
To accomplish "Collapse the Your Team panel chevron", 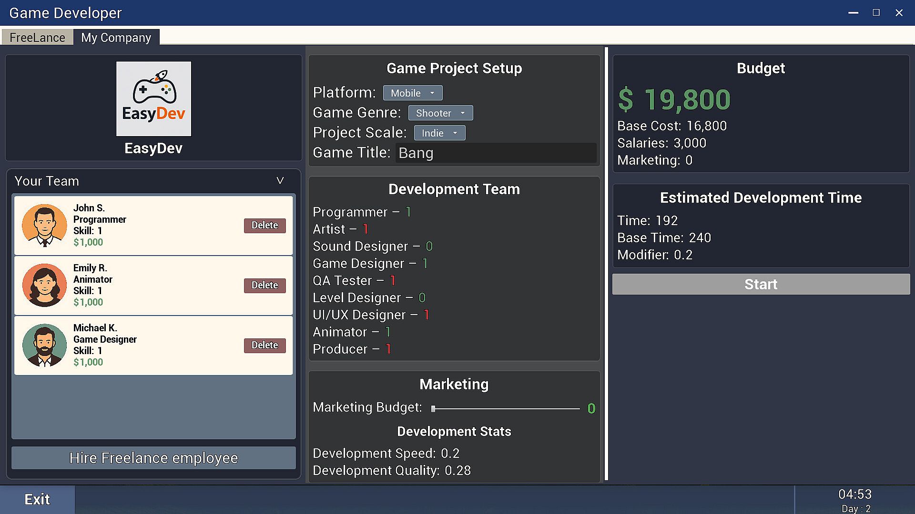I will 280,181.
